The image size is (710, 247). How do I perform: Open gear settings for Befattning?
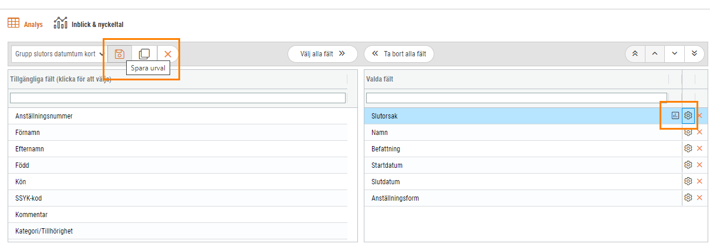688,148
